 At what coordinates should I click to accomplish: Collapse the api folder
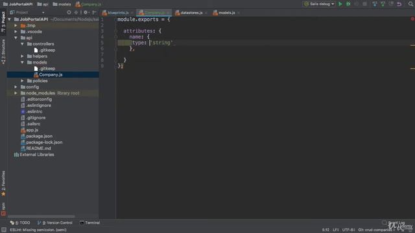pos(16,38)
